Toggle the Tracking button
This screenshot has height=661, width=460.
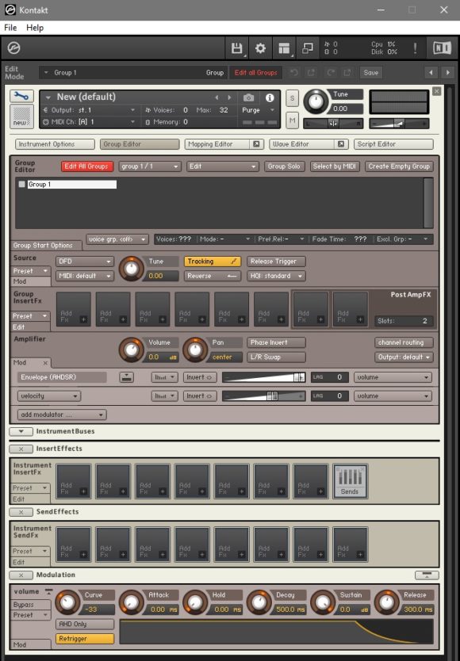(x=213, y=262)
